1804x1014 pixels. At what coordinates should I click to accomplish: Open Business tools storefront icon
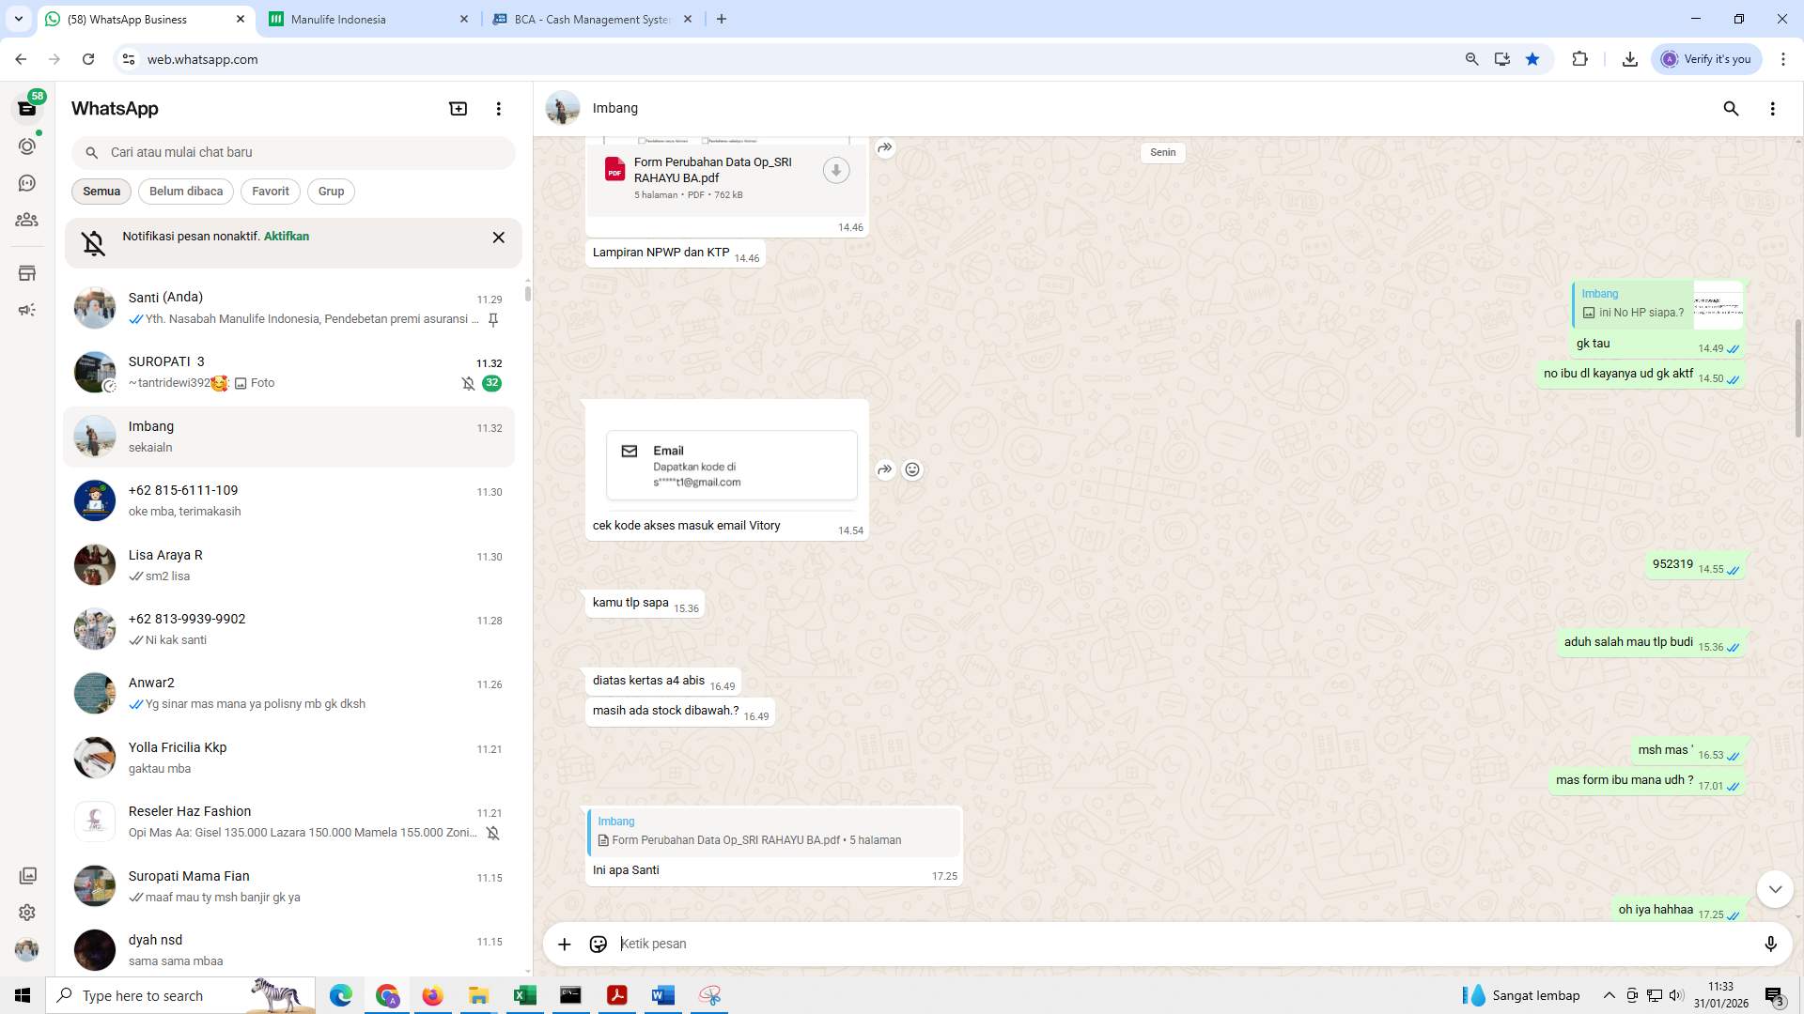coord(27,273)
